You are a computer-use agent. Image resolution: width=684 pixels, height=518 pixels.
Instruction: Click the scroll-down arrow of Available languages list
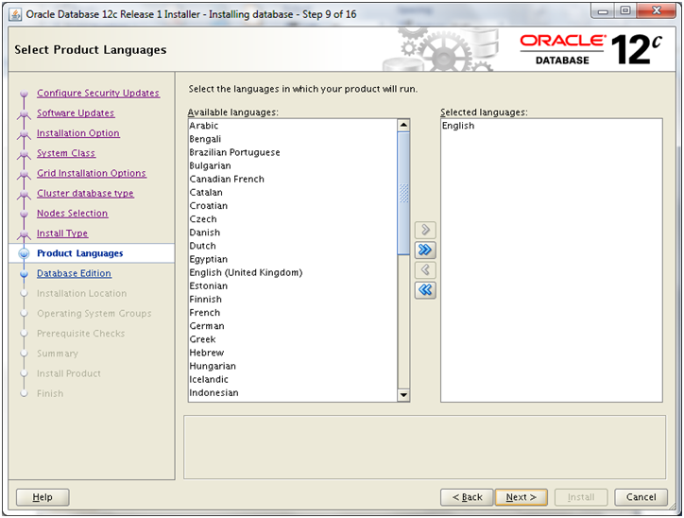[403, 395]
